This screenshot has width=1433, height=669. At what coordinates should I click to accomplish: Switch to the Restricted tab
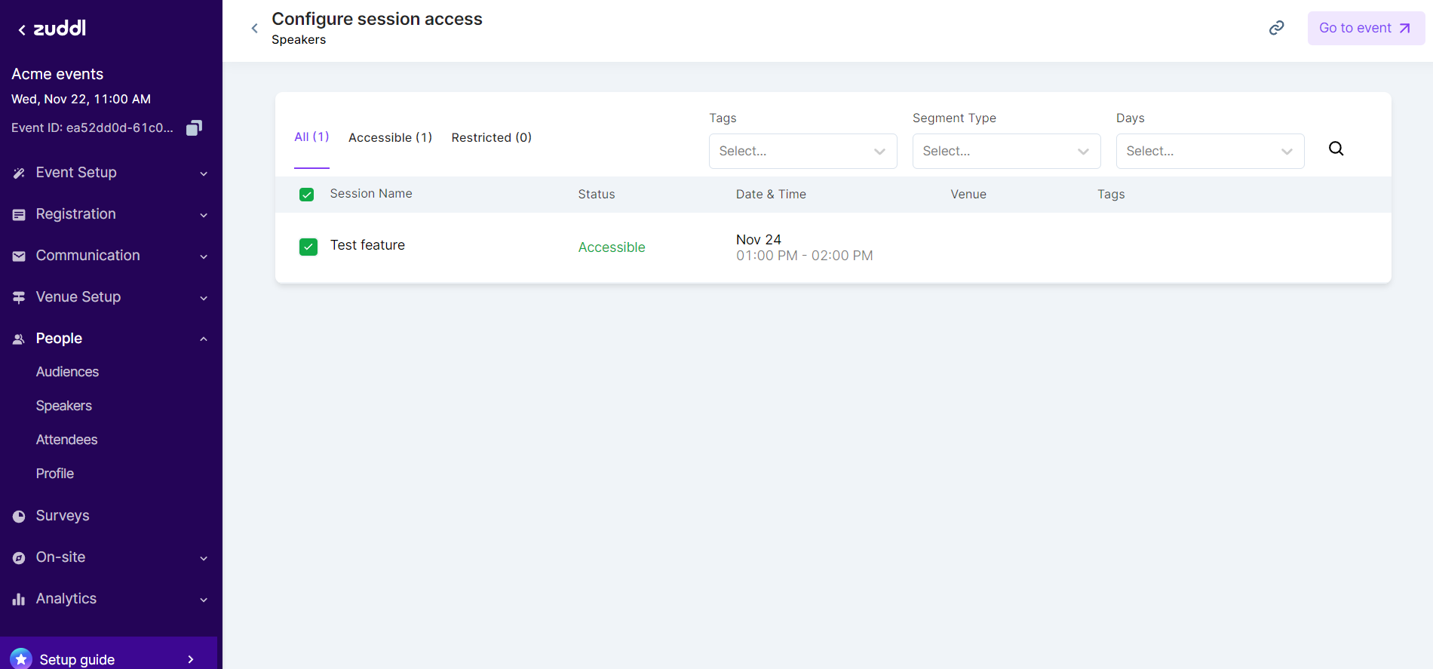tap(491, 137)
